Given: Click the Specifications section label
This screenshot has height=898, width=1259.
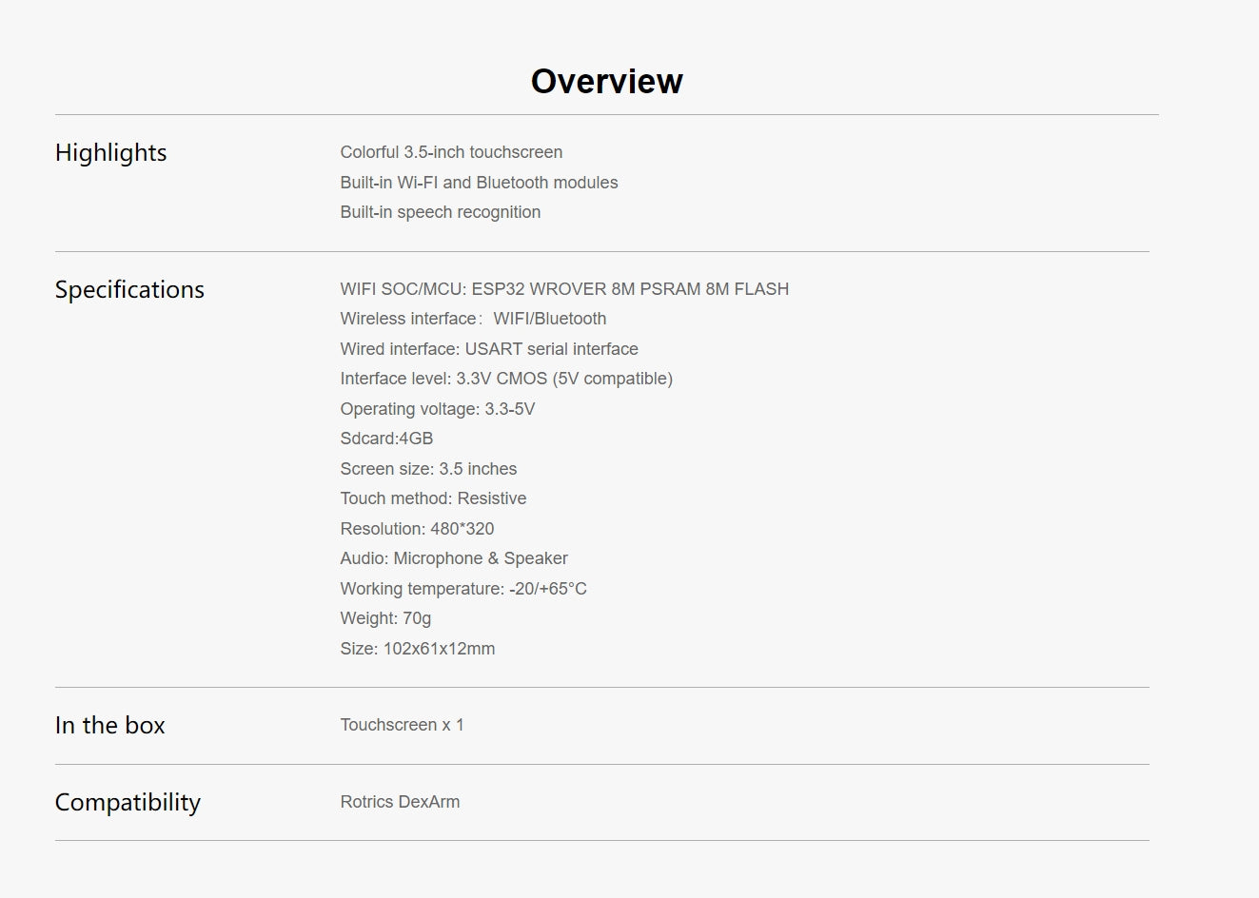Looking at the screenshot, I should click(129, 290).
